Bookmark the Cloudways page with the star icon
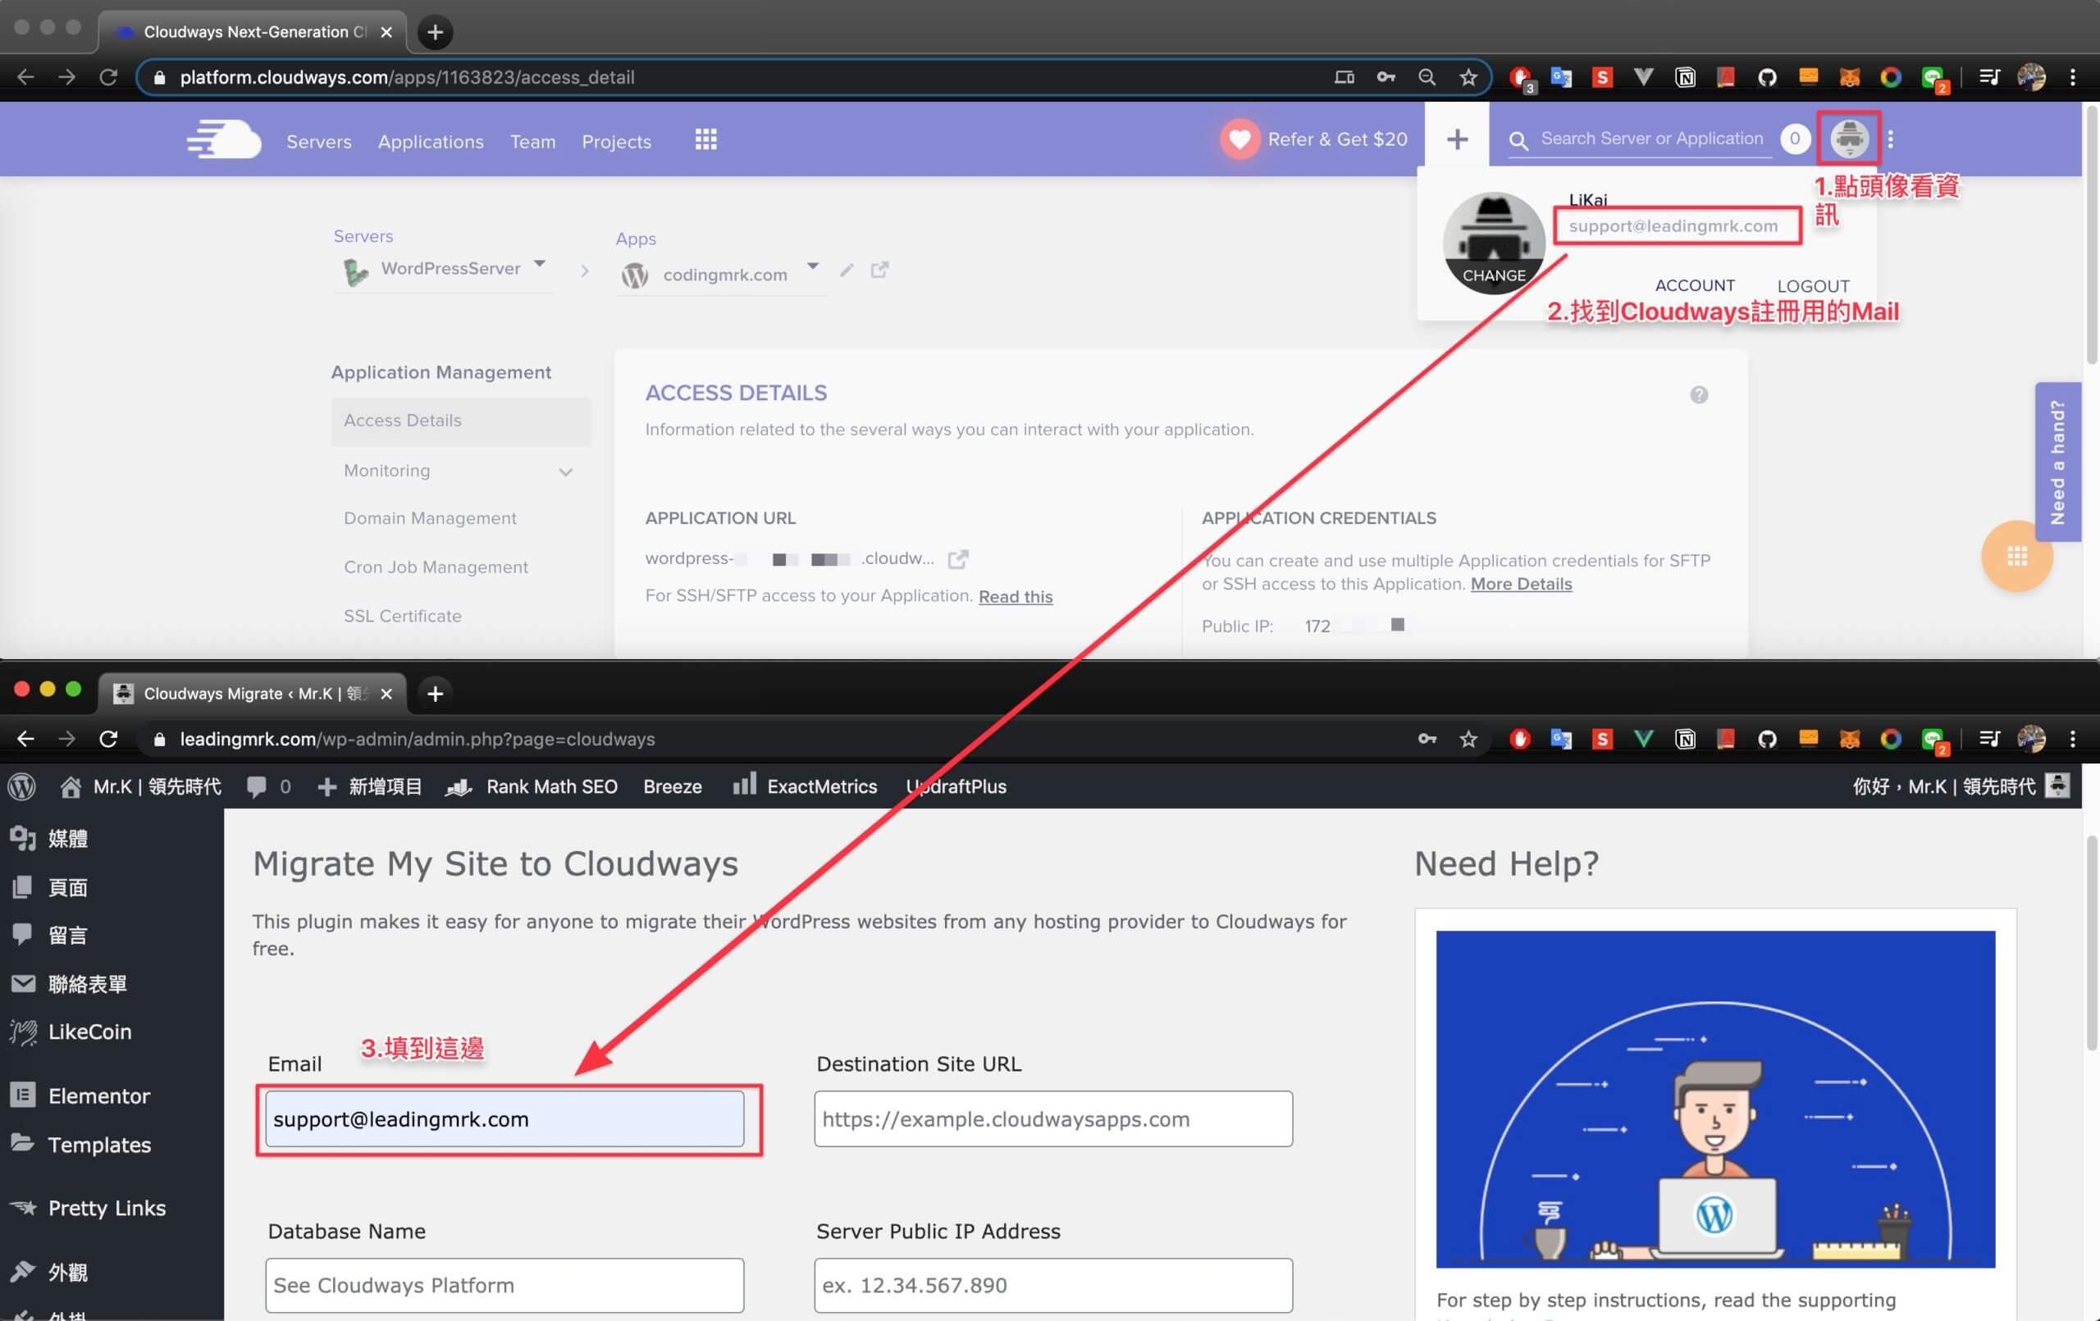Viewport: 2100px width, 1321px height. [1468, 78]
